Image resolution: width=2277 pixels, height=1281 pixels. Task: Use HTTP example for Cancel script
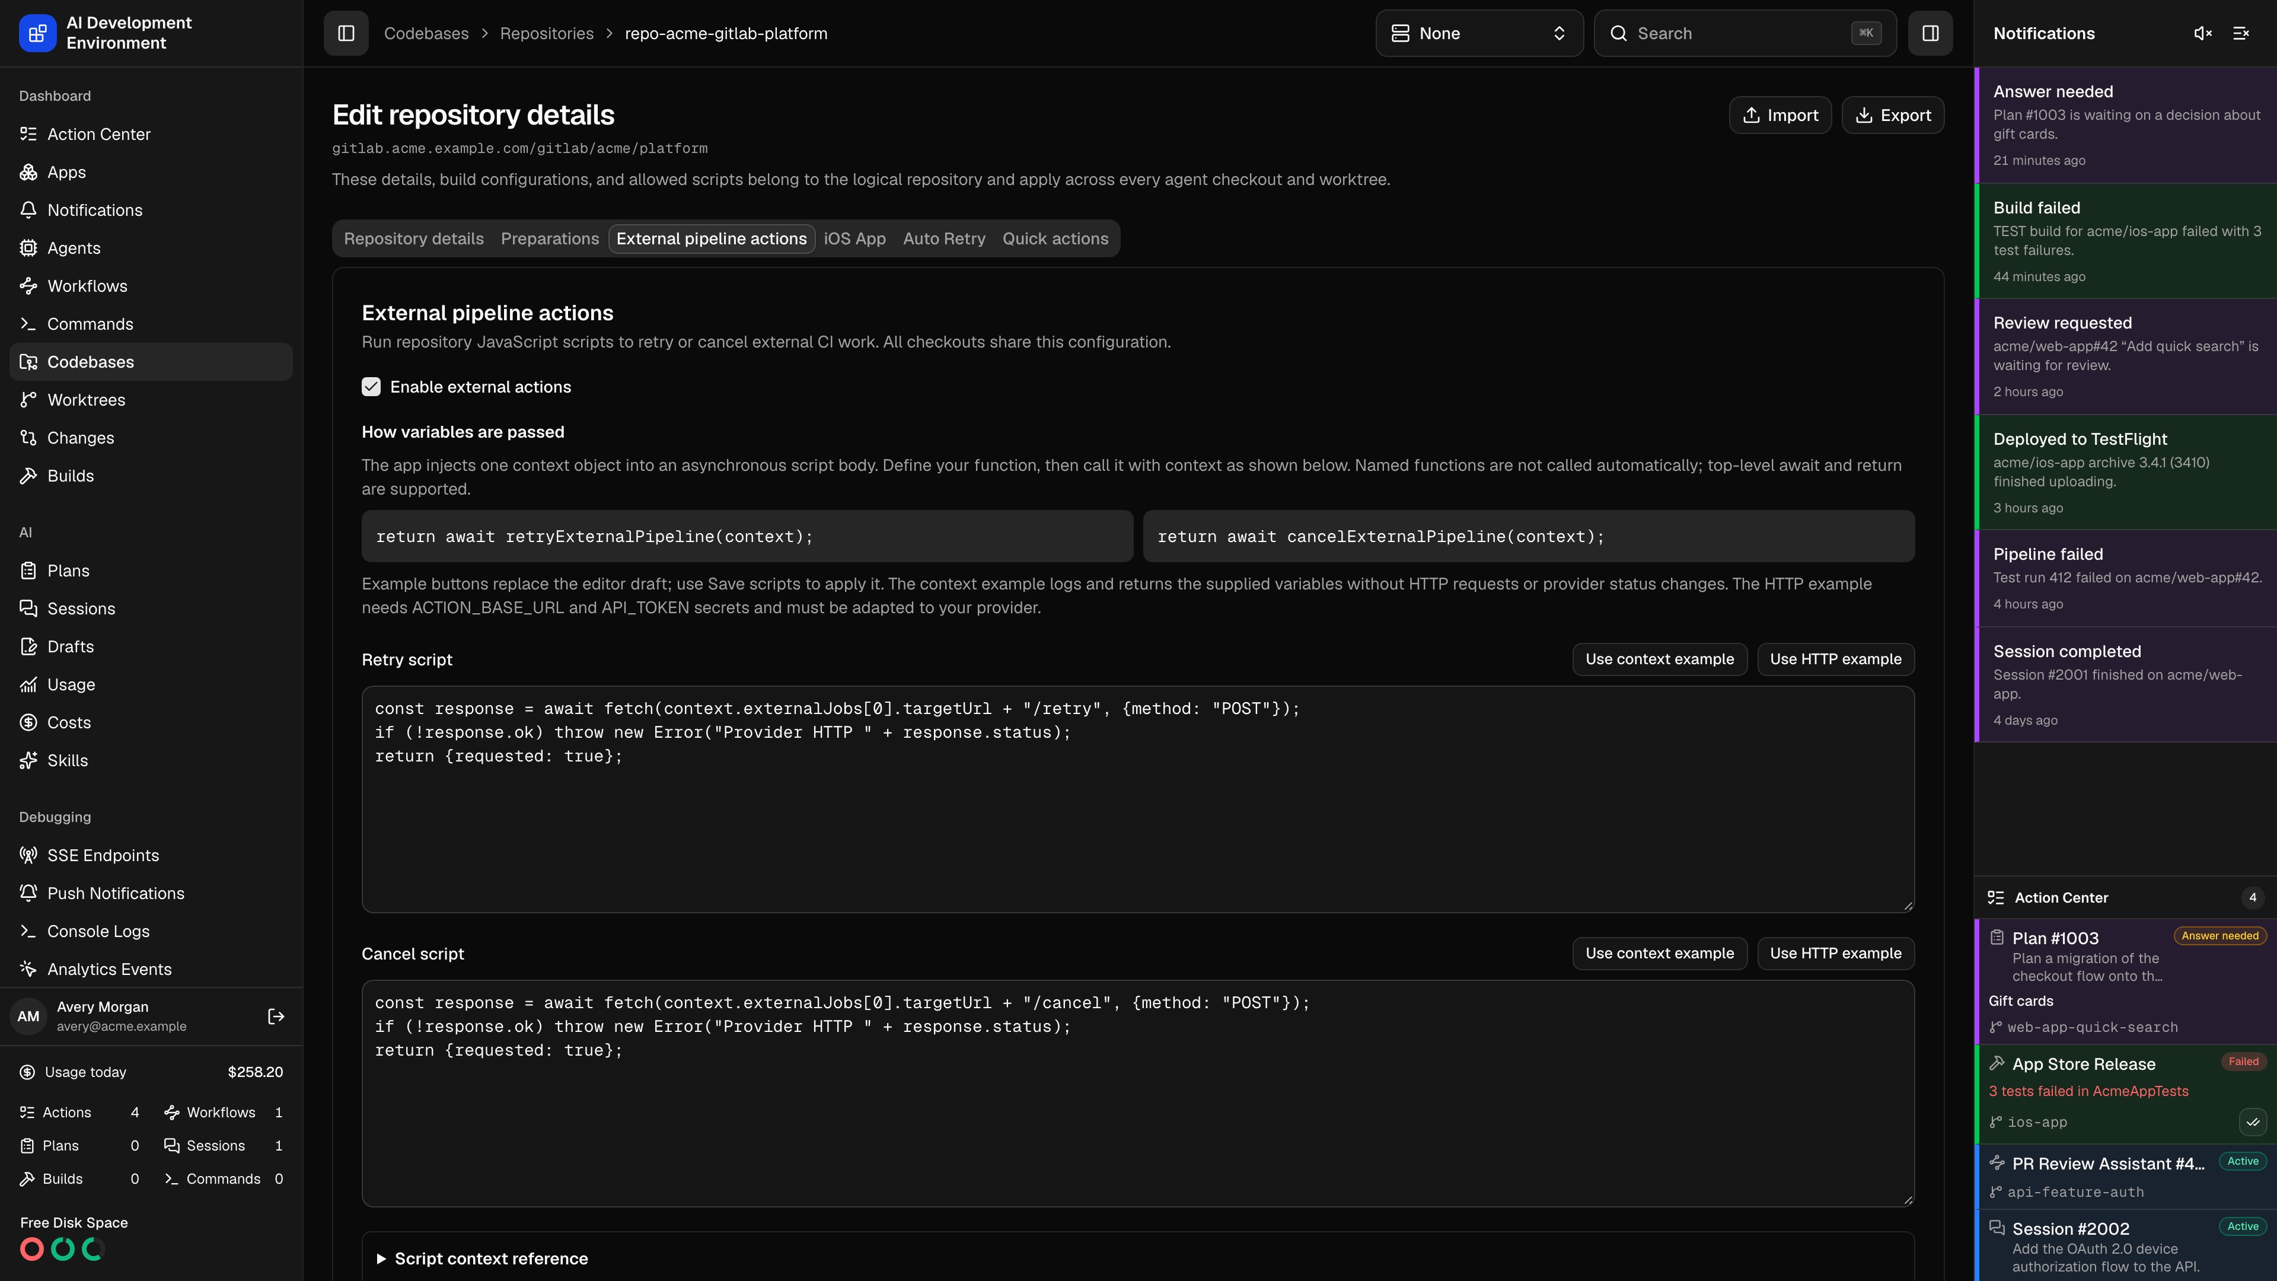(x=1835, y=954)
